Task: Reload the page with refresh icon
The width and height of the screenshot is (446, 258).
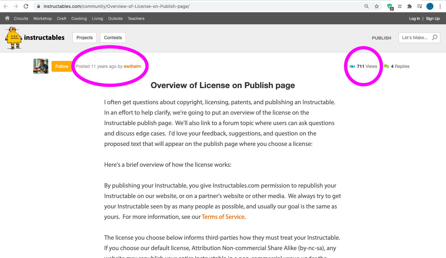Action: [x=26, y=6]
